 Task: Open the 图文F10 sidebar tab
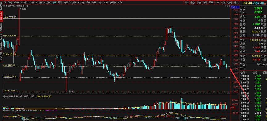click(1, 56)
